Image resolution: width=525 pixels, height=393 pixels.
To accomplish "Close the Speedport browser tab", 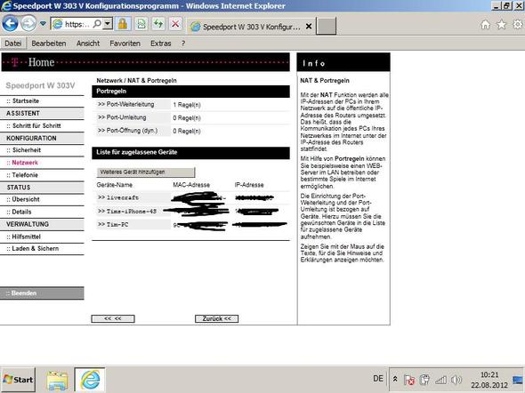I will tap(309, 27).
